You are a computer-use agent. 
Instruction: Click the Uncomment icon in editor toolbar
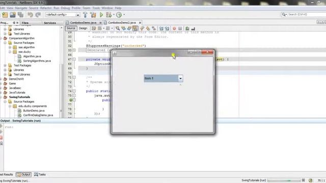[193, 28]
